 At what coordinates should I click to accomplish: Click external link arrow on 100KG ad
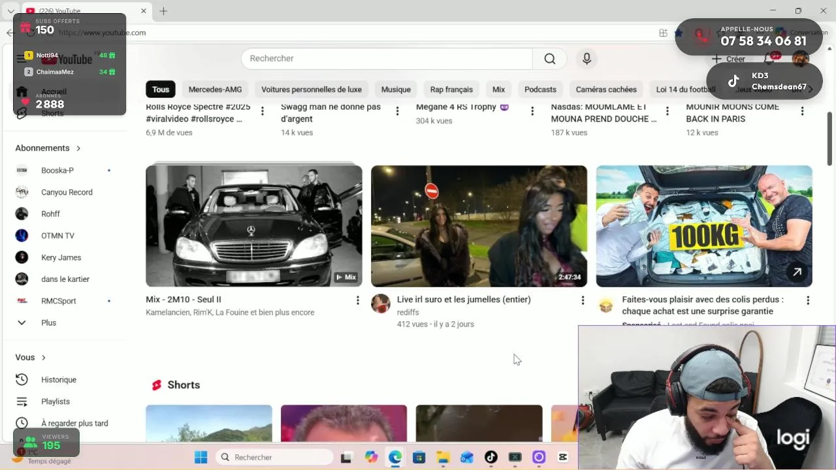coord(797,272)
